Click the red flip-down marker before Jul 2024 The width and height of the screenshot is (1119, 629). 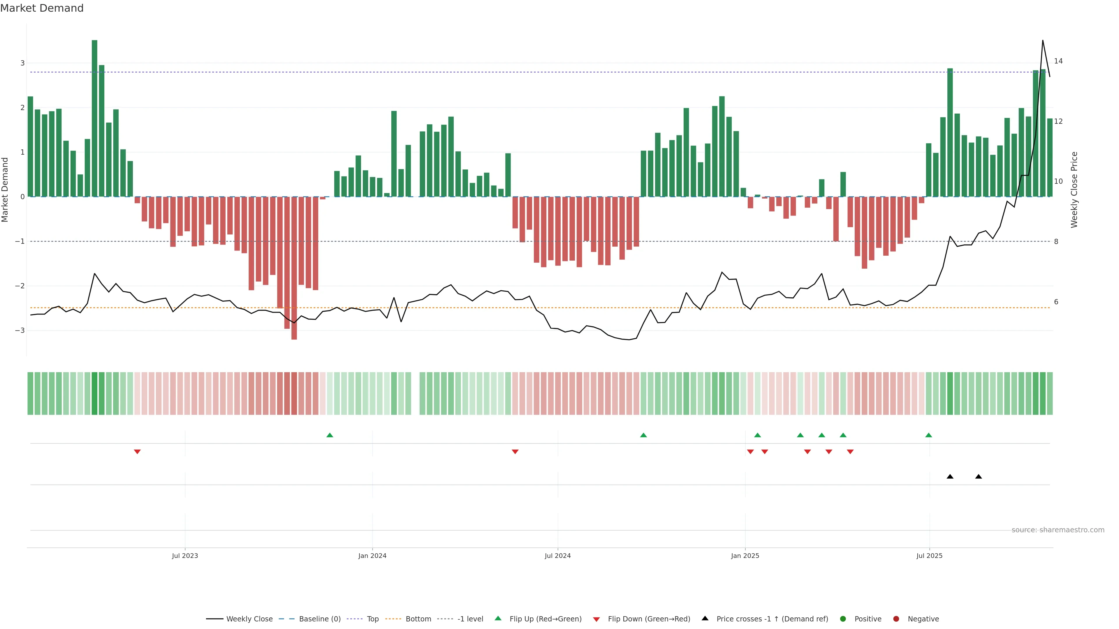tap(515, 452)
